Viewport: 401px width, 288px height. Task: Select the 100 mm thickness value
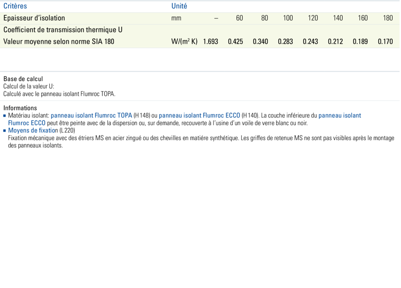pyautogui.click(x=288, y=18)
